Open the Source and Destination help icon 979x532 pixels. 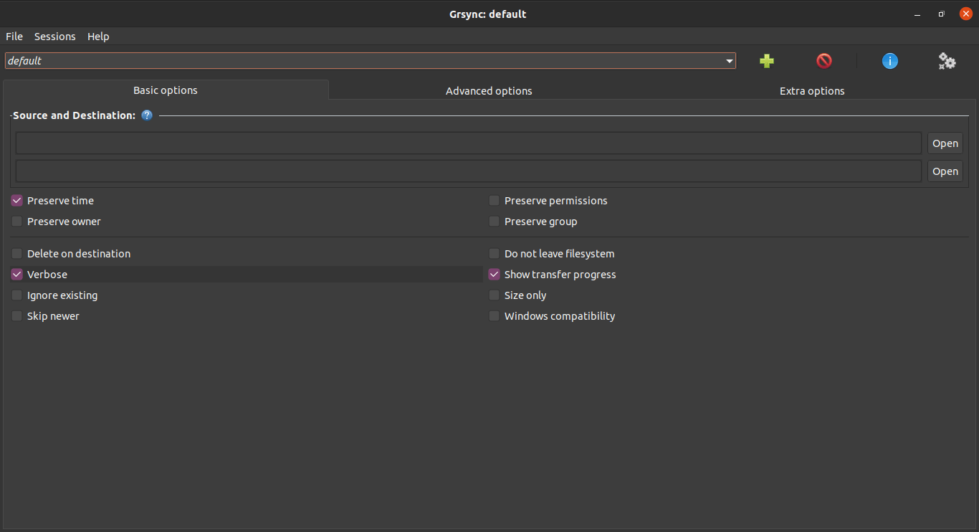click(x=147, y=115)
